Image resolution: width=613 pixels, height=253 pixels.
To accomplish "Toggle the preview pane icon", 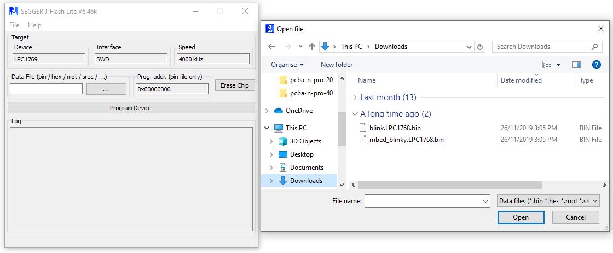I will click(577, 65).
